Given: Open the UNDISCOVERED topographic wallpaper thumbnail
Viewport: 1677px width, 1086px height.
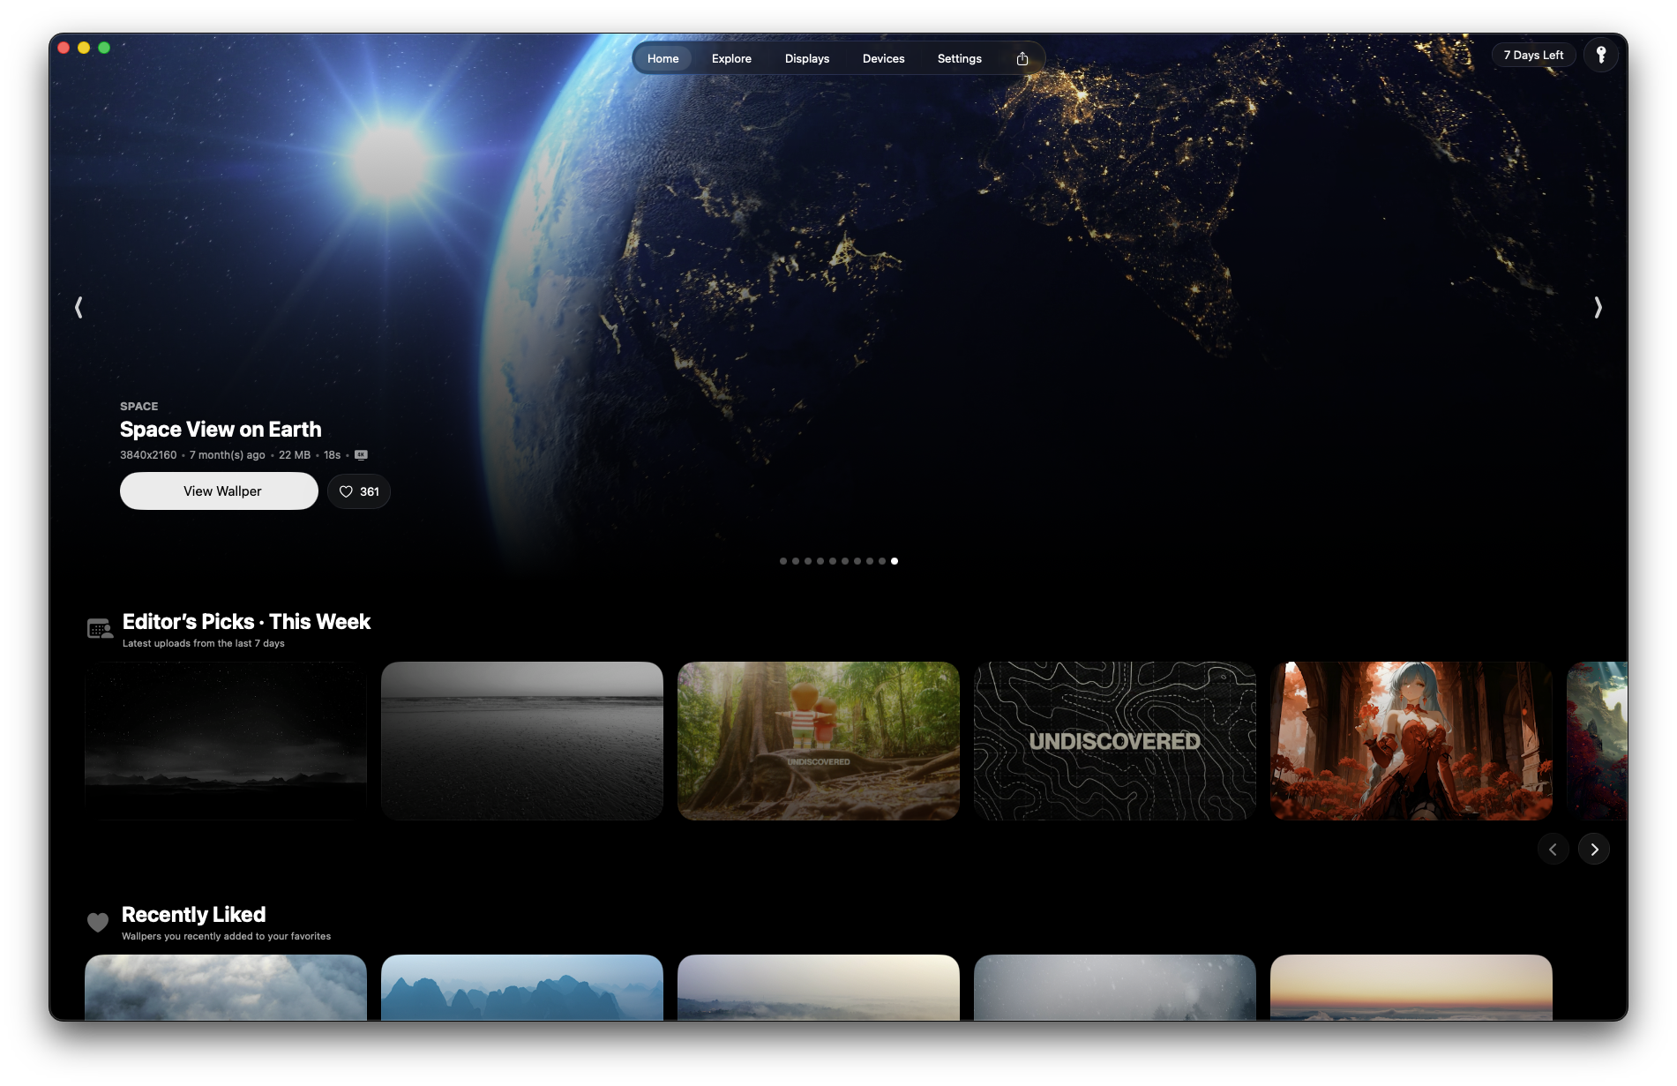Looking at the screenshot, I should (x=1114, y=741).
